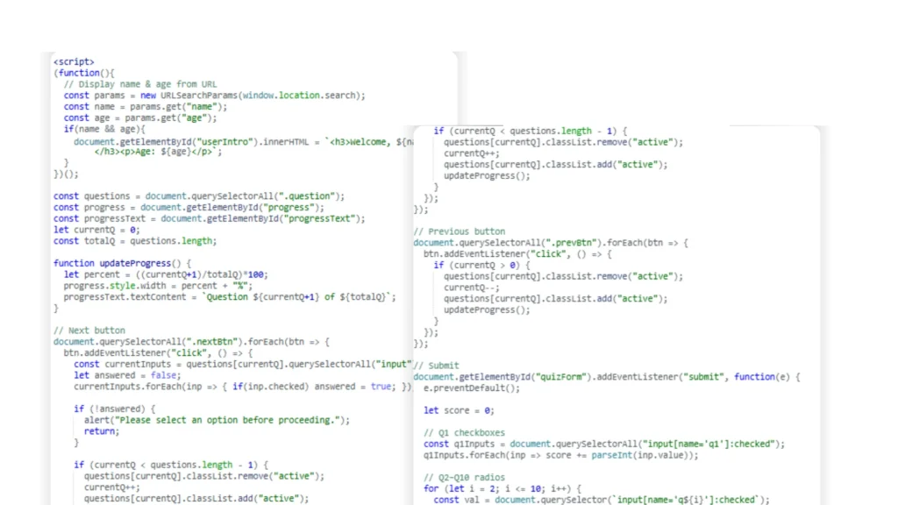The image size is (898, 505).
Task: Select the const progressText declaration line
Action: point(209,218)
